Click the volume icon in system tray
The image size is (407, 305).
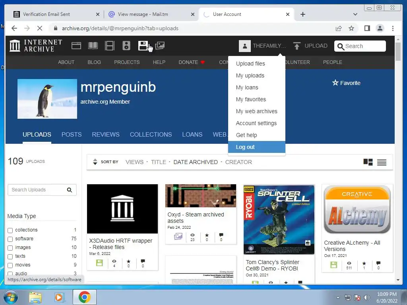366,297
